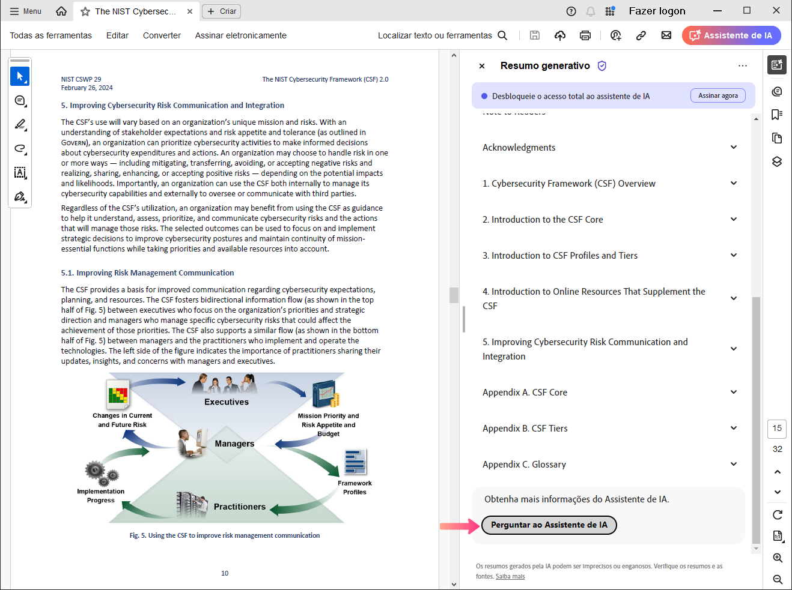Screen dimensions: 792x590
Task: Click the Criar new tab button
Action: coord(222,11)
